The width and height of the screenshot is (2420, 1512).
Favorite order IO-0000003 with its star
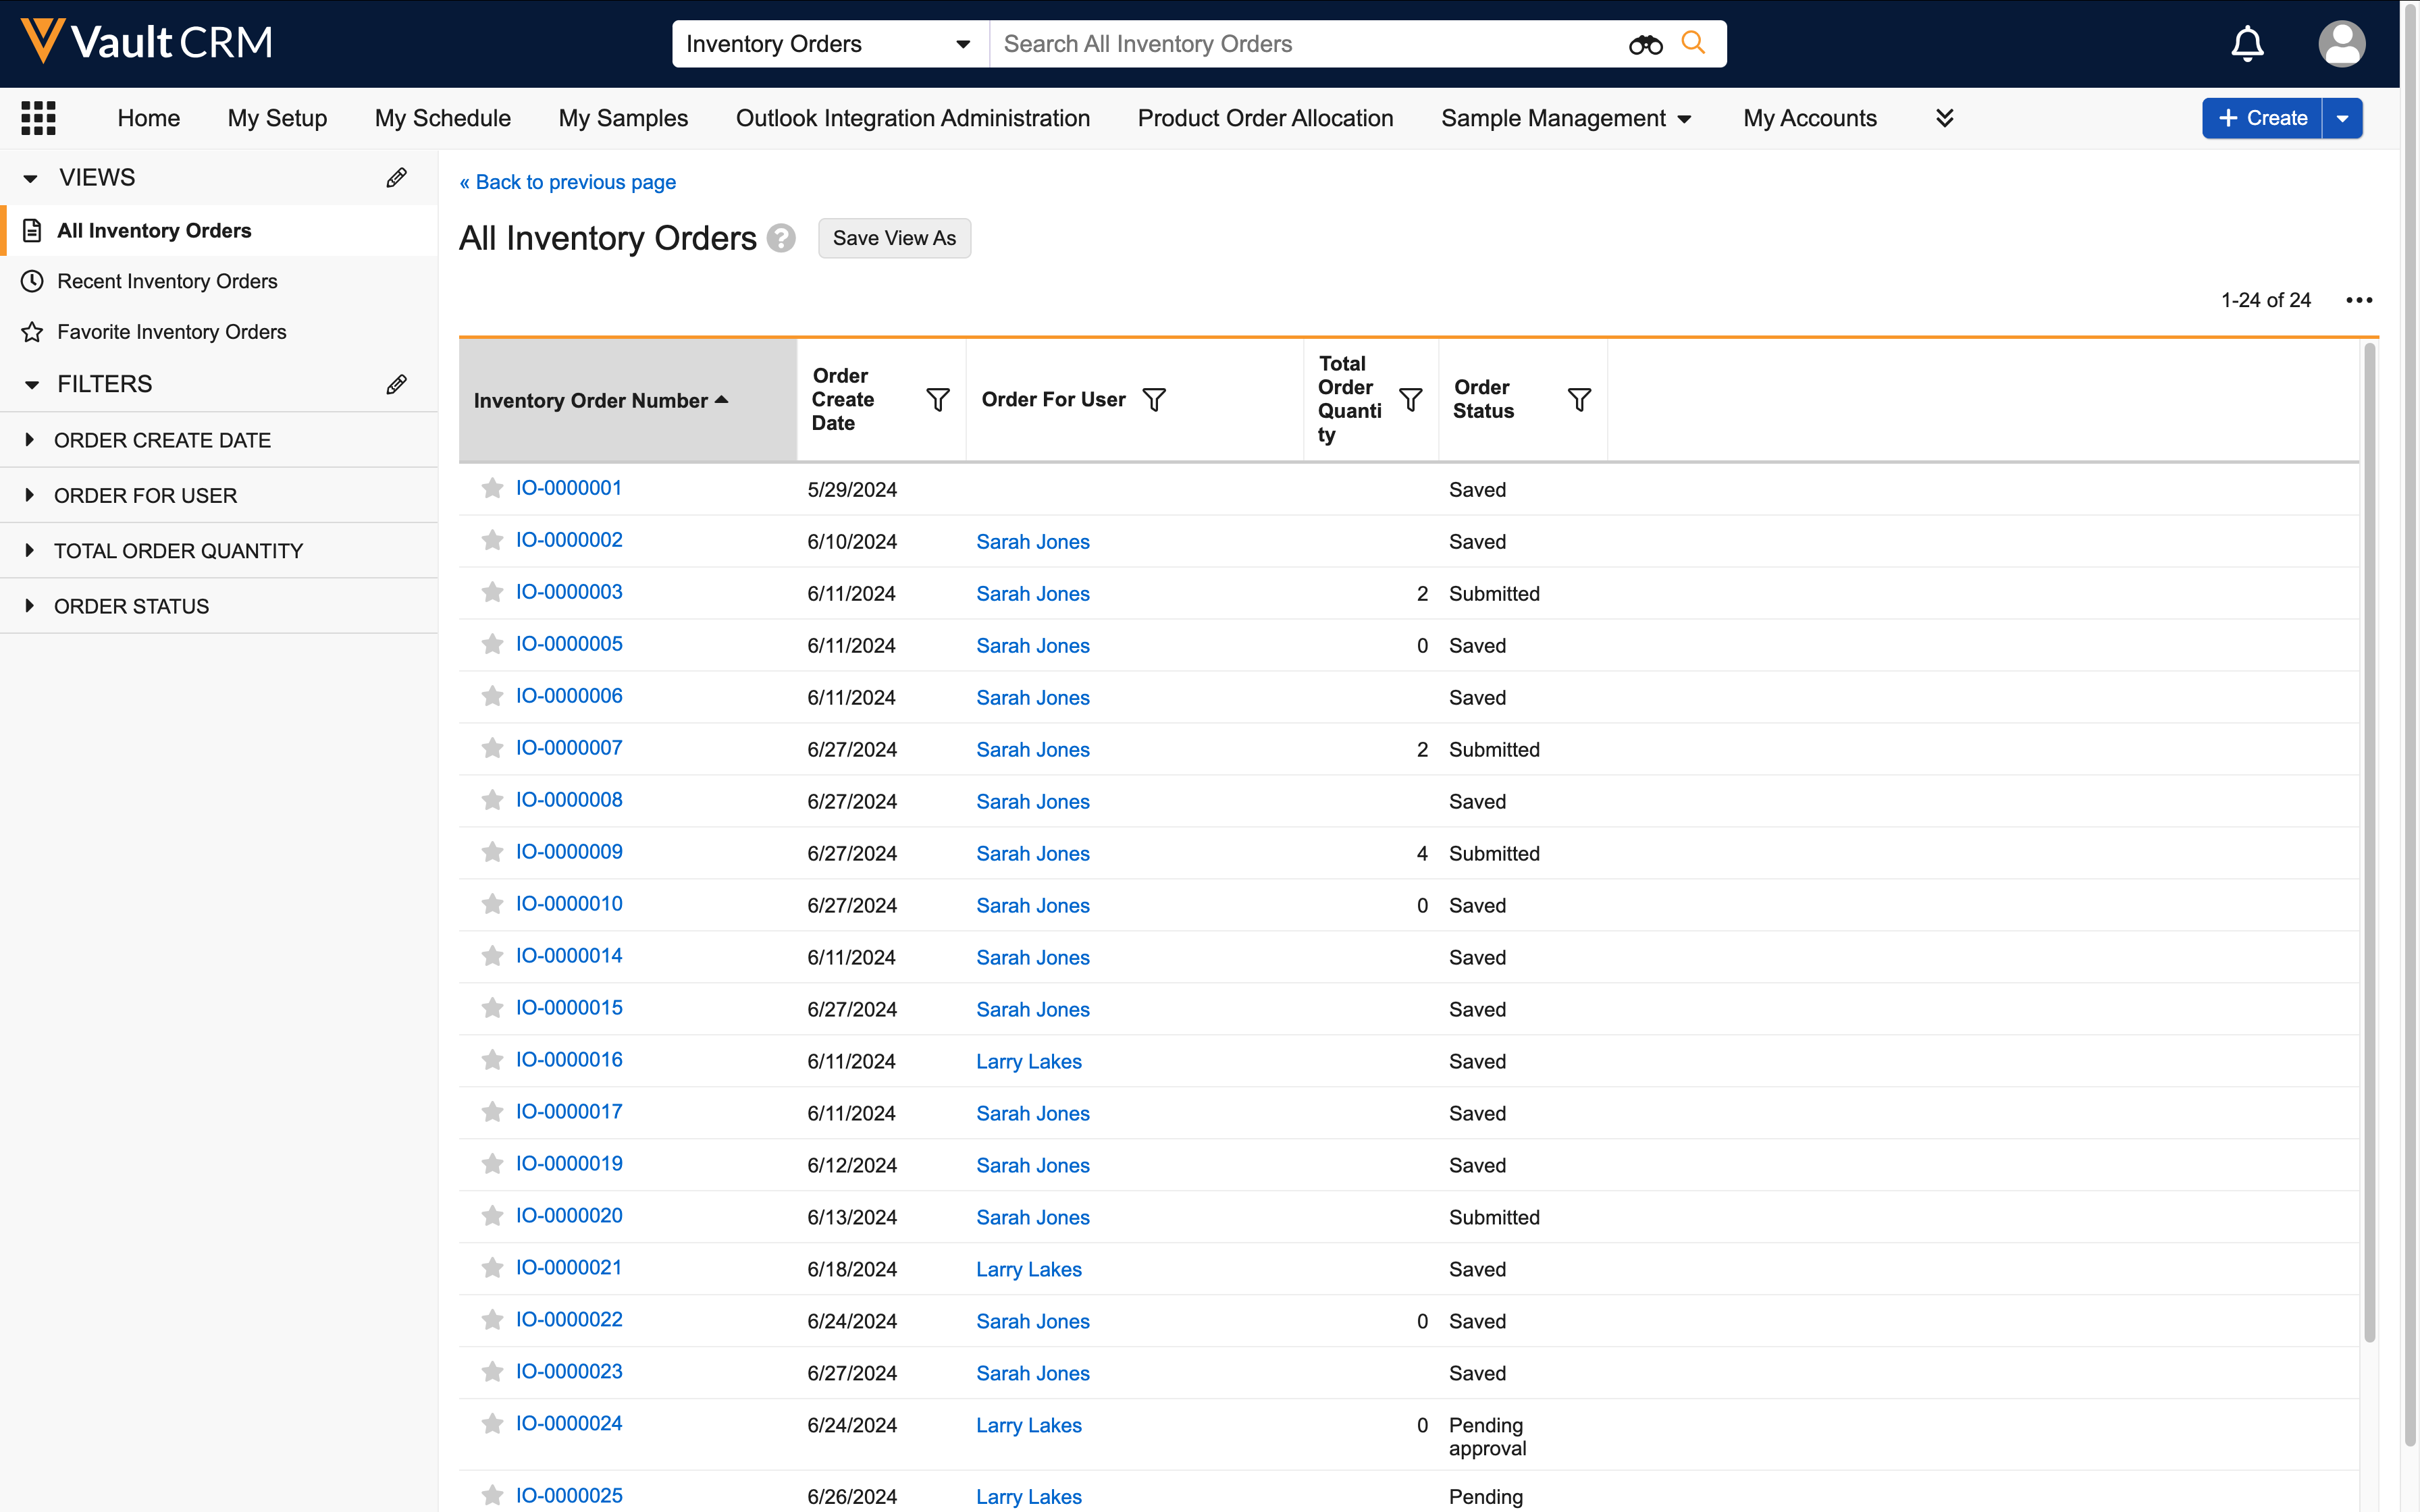pyautogui.click(x=492, y=593)
